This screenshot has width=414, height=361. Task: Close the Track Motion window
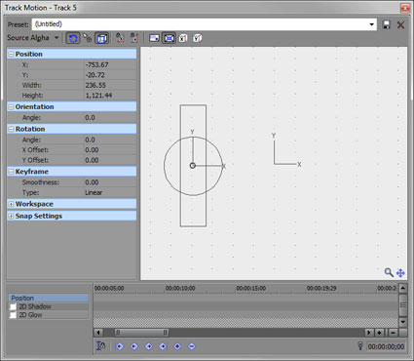[405, 8]
